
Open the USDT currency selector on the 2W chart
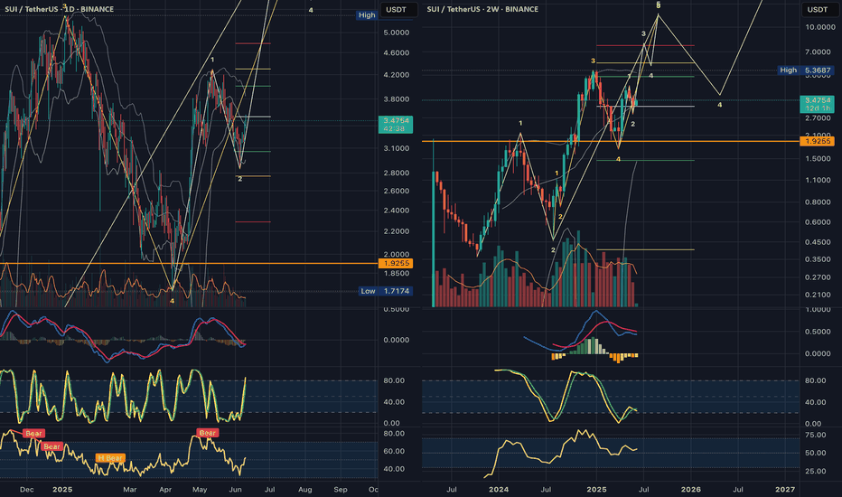(818, 10)
